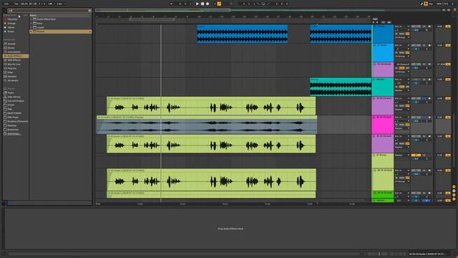
Task: Open the Max for Live category
Action: point(14,64)
